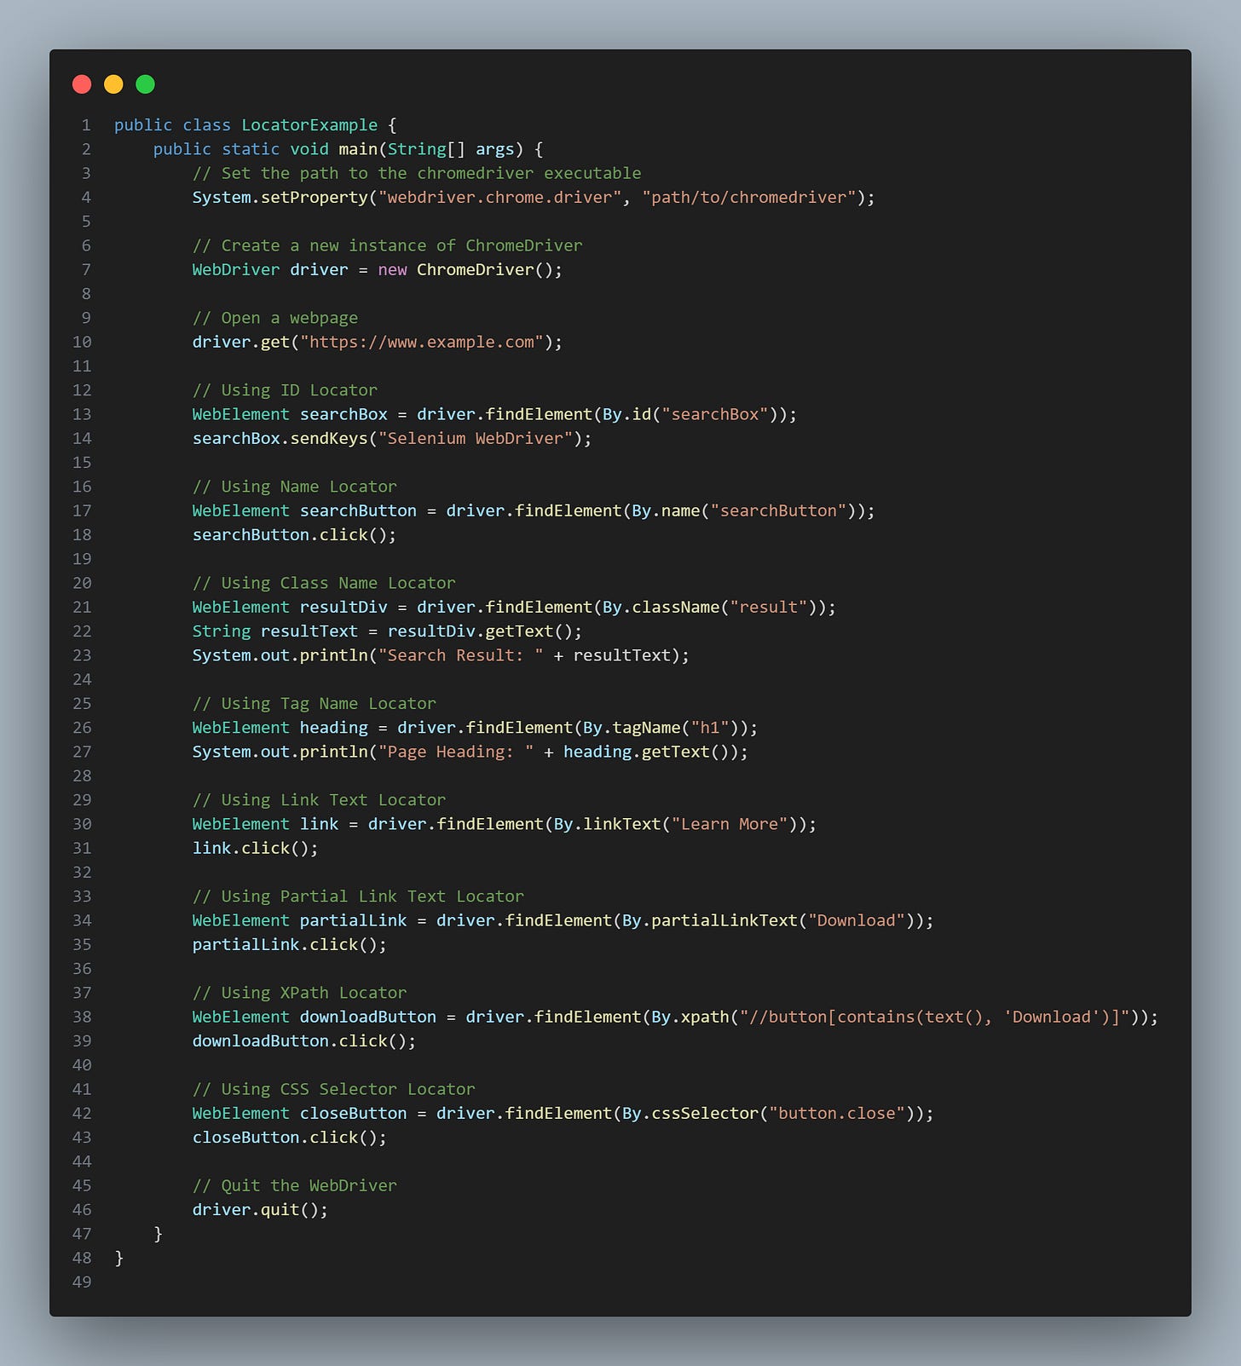Select comment "Using Name Locator"

[295, 487]
